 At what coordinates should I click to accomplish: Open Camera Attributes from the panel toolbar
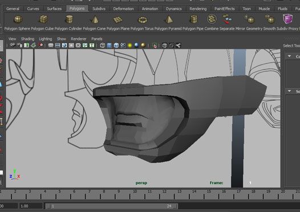(19, 46)
